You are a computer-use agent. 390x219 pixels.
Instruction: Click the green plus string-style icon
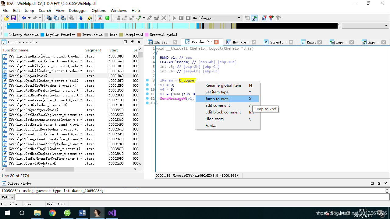coord(139,18)
